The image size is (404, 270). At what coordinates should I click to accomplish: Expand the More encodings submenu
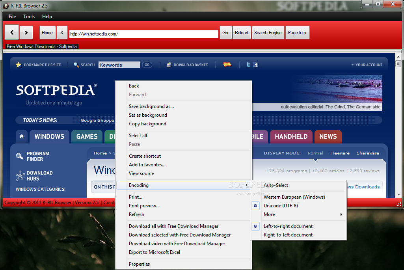[298, 214]
